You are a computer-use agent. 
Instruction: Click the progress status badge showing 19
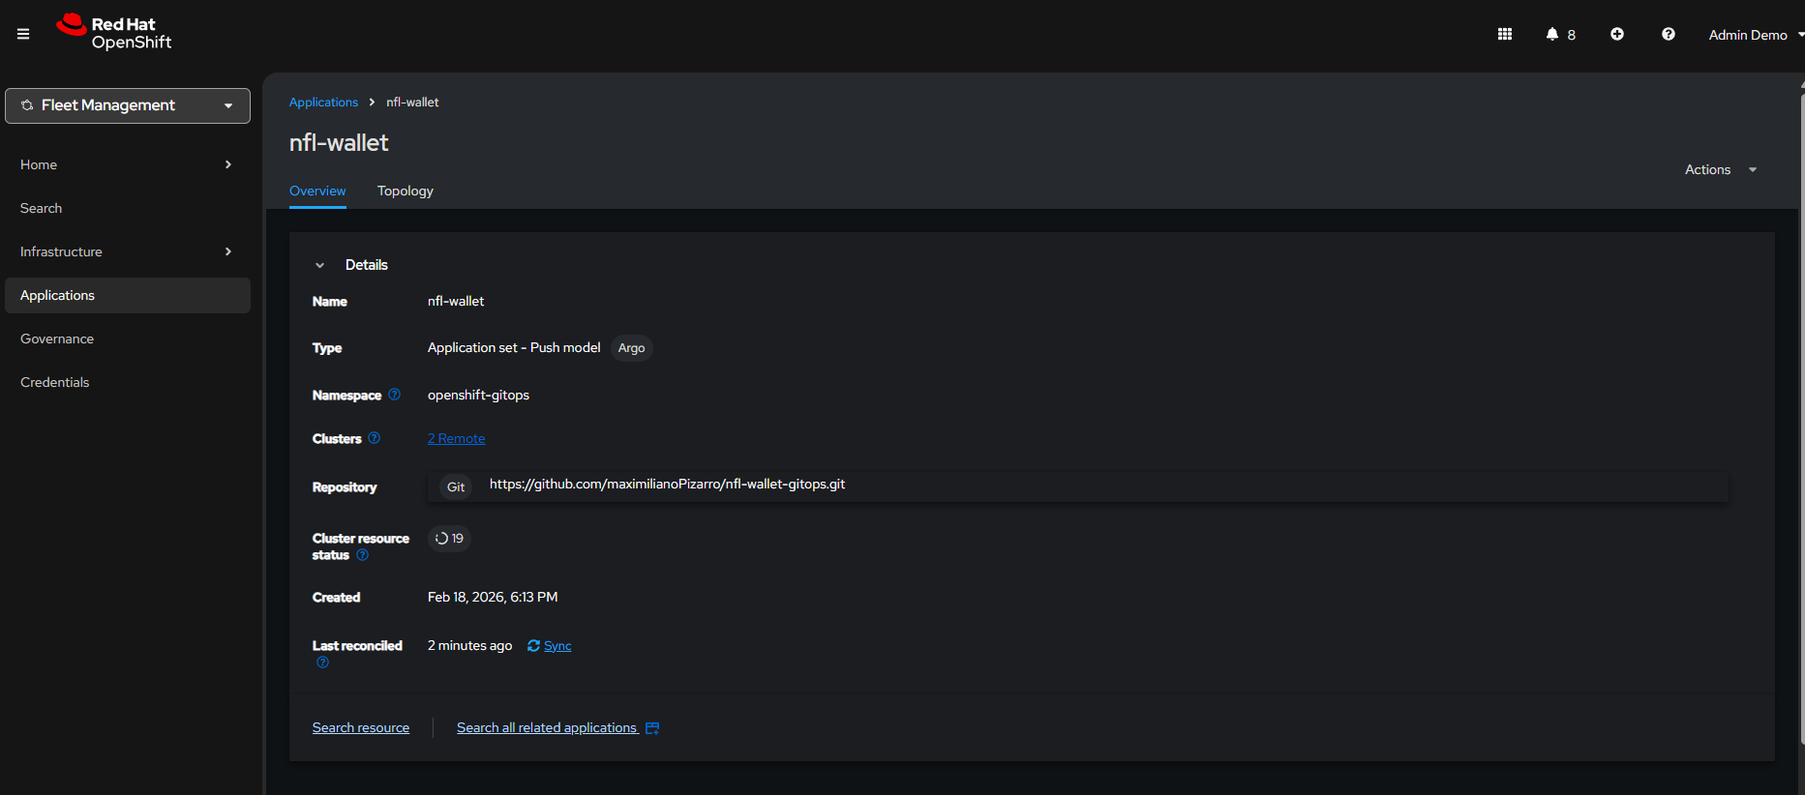tap(449, 539)
